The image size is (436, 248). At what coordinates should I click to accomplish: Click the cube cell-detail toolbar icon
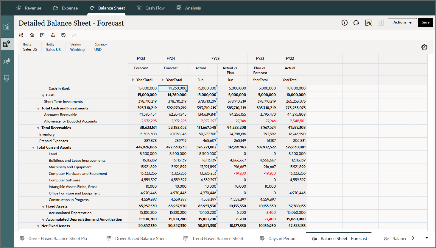[x=32, y=35]
